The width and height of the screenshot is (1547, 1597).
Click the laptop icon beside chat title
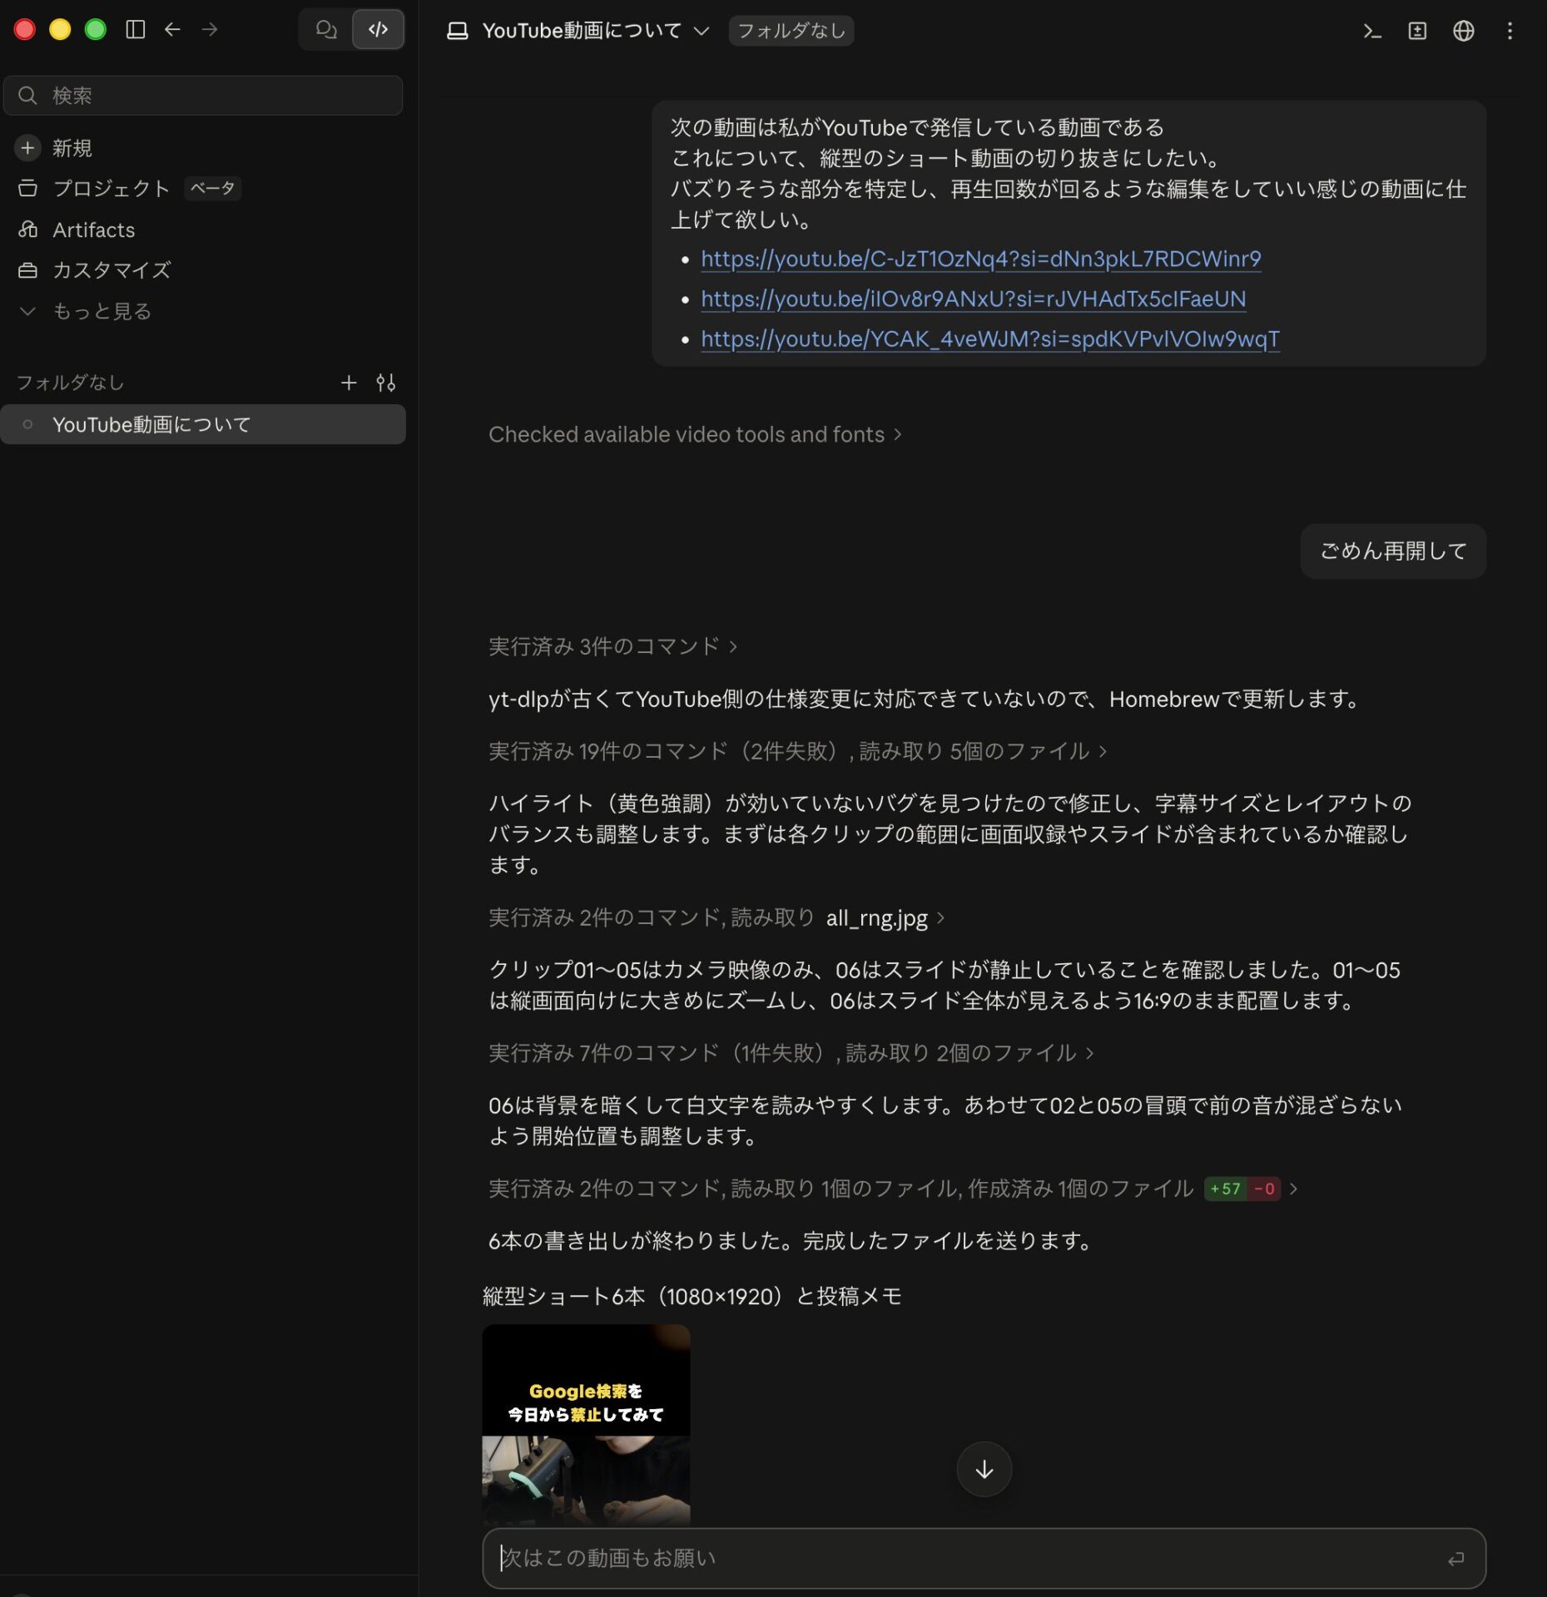pyautogui.click(x=457, y=31)
